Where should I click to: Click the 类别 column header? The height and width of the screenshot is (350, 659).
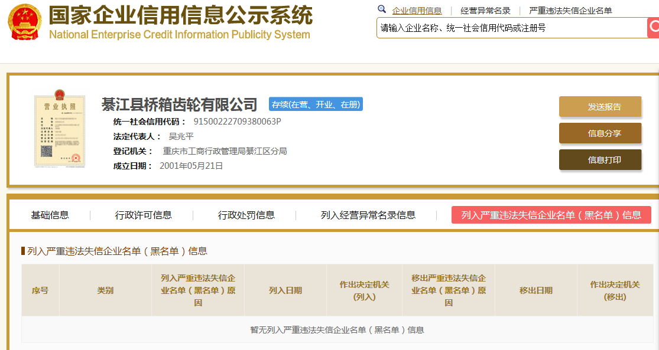click(105, 290)
